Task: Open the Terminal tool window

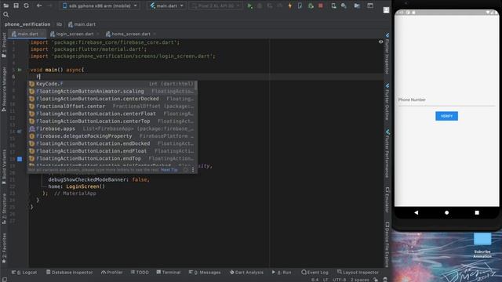Action: click(x=169, y=273)
